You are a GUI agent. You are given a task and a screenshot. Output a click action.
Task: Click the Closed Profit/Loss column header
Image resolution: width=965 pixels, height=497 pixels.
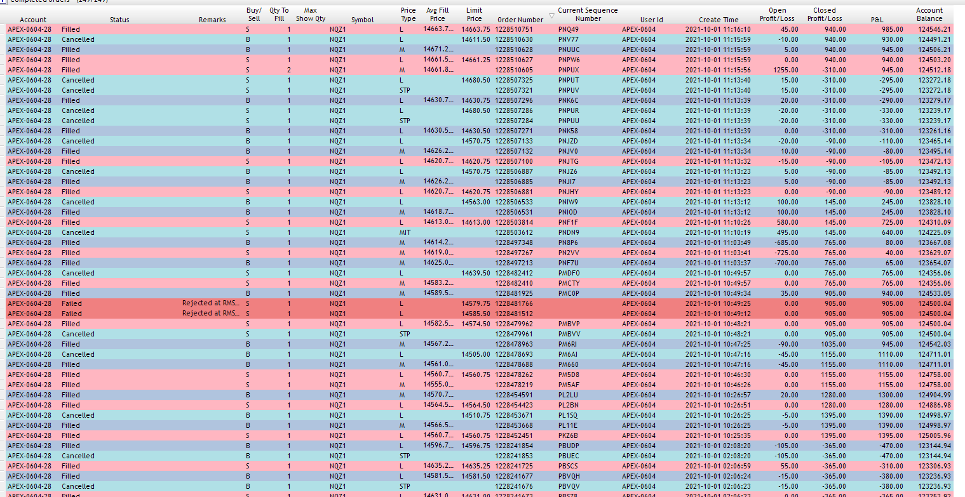(x=825, y=15)
